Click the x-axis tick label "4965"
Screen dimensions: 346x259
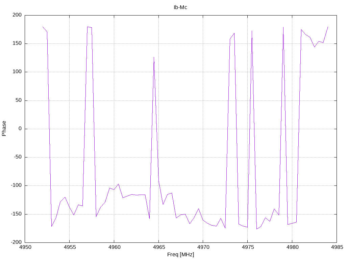159,247
